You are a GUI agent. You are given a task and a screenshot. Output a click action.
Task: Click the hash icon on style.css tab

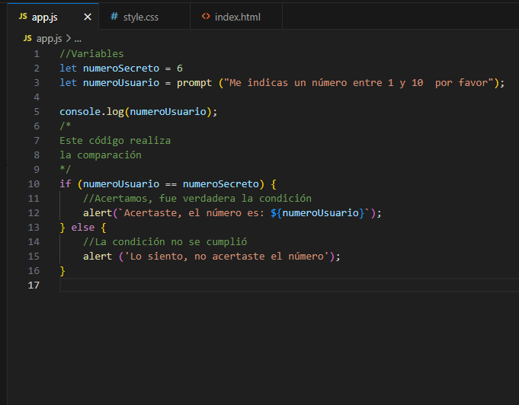tap(114, 16)
